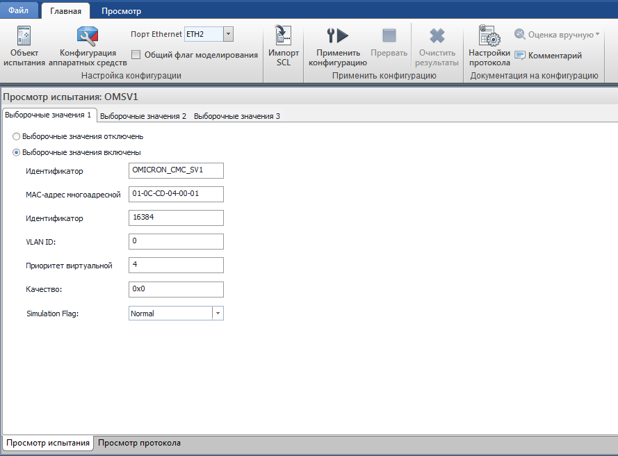Click the Прервать stop icon
Screen dimensions: 618x456
389,35
